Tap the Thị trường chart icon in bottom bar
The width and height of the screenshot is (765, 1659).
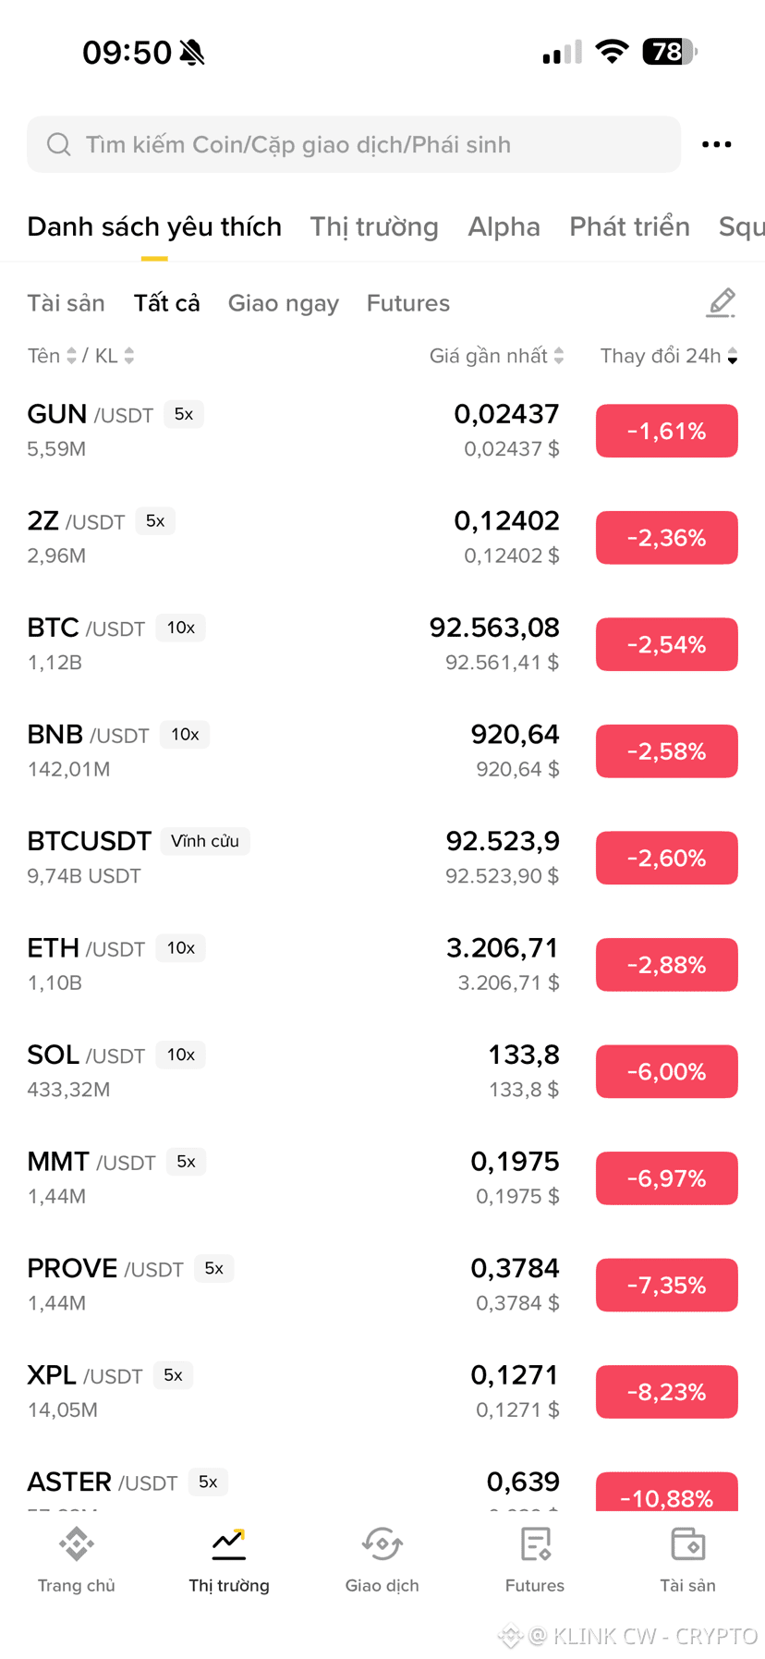(x=229, y=1544)
